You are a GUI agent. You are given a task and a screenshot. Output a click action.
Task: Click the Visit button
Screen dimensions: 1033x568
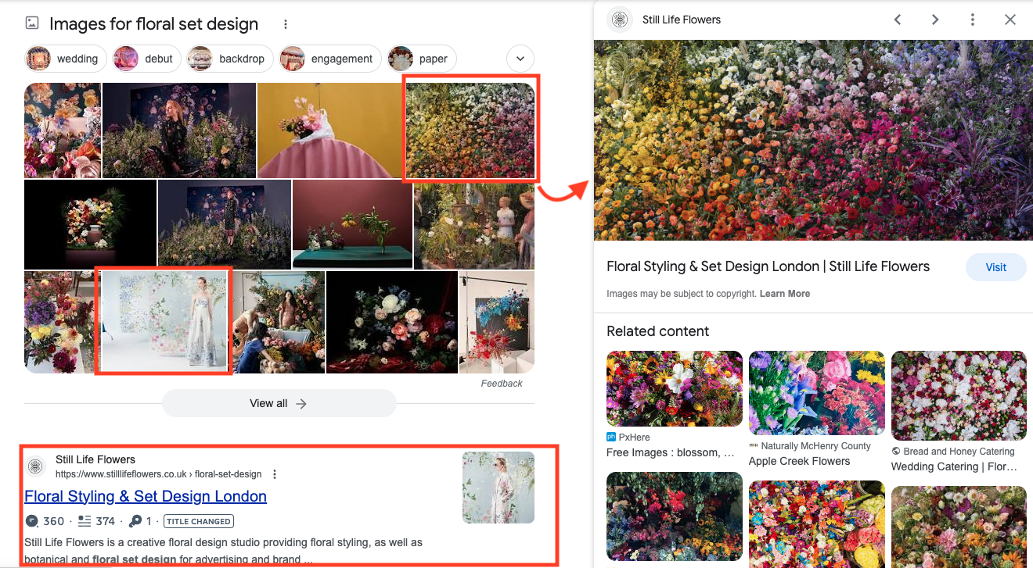(x=995, y=266)
